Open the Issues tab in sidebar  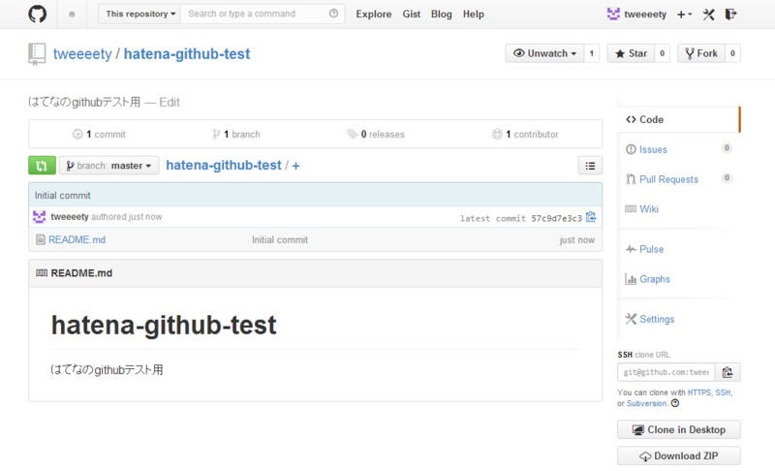pos(653,149)
